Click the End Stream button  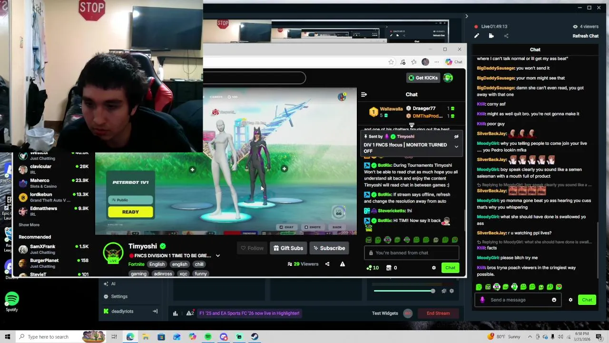(x=438, y=313)
